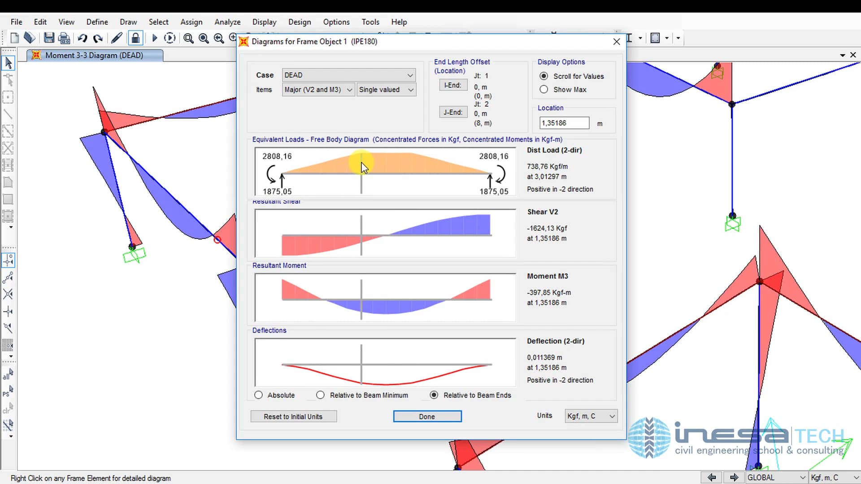Click the Lock model padlock icon
This screenshot has height=484, width=861.
[135, 38]
